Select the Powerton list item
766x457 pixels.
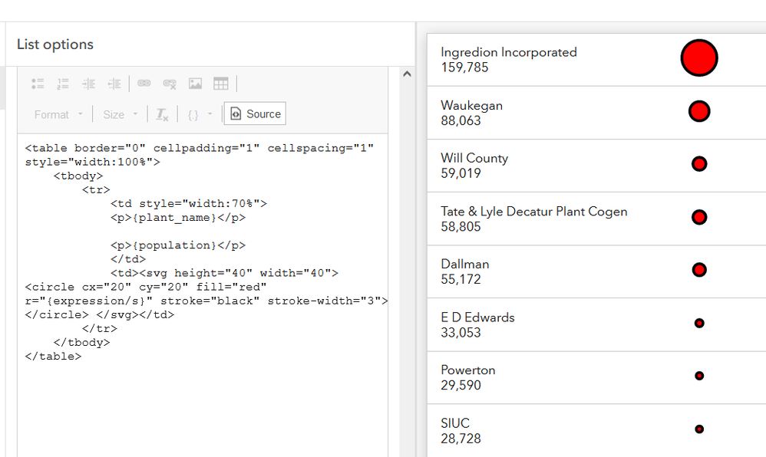(x=596, y=377)
